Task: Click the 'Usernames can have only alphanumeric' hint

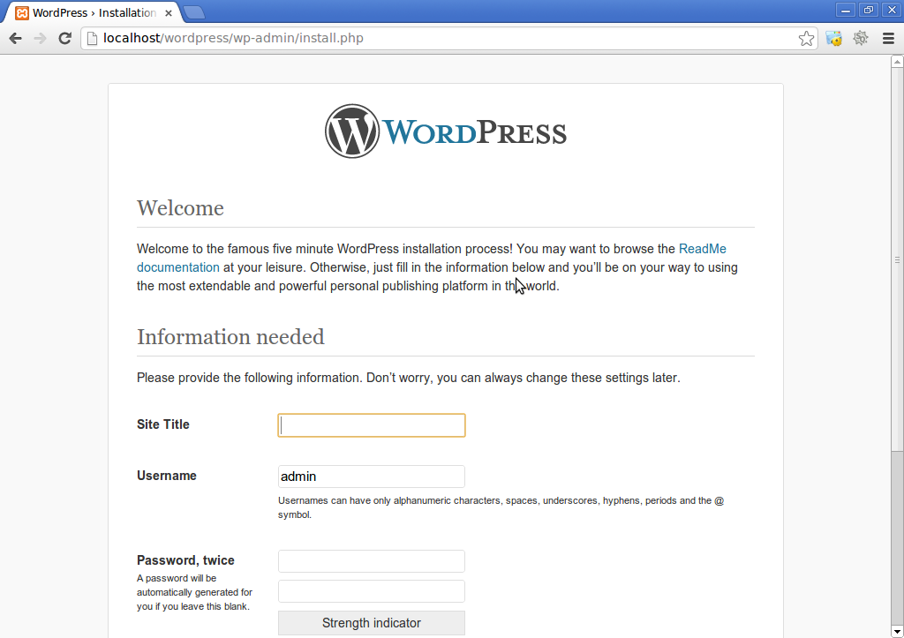Action: pyautogui.click(x=501, y=507)
